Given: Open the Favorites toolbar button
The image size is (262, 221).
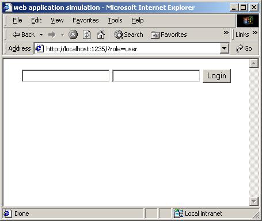Looking at the screenshot, I should click(x=169, y=35).
